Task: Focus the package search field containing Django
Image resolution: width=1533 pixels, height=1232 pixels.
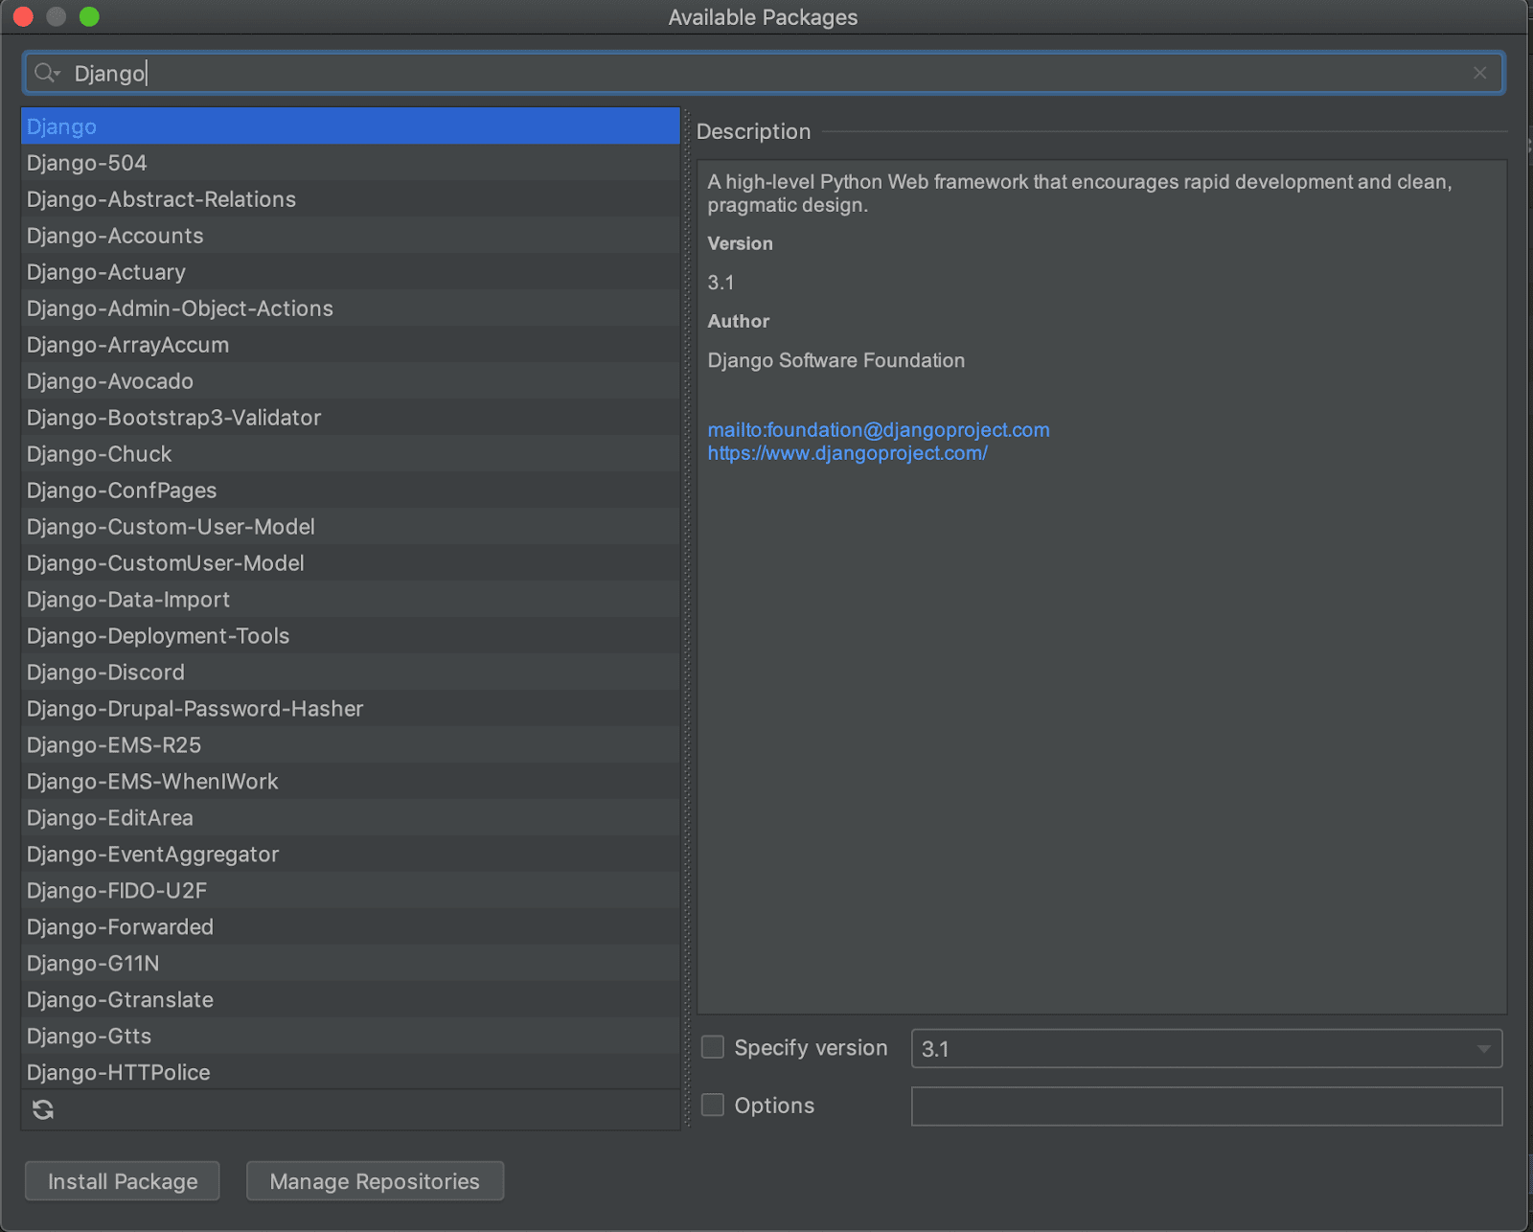Action: (765, 73)
